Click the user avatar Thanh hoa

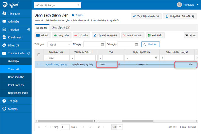click(179, 5)
